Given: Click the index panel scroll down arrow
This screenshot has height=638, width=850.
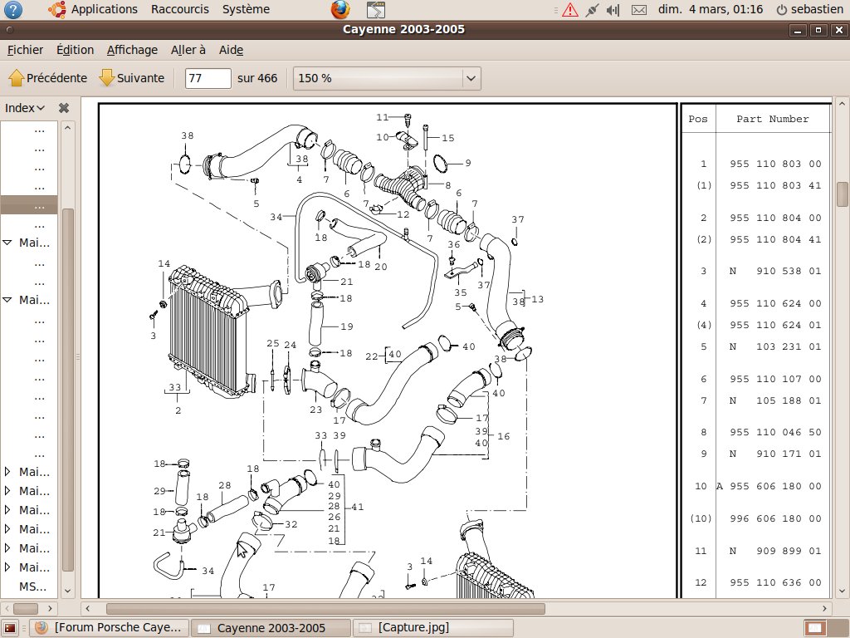Looking at the screenshot, I should point(67,591).
